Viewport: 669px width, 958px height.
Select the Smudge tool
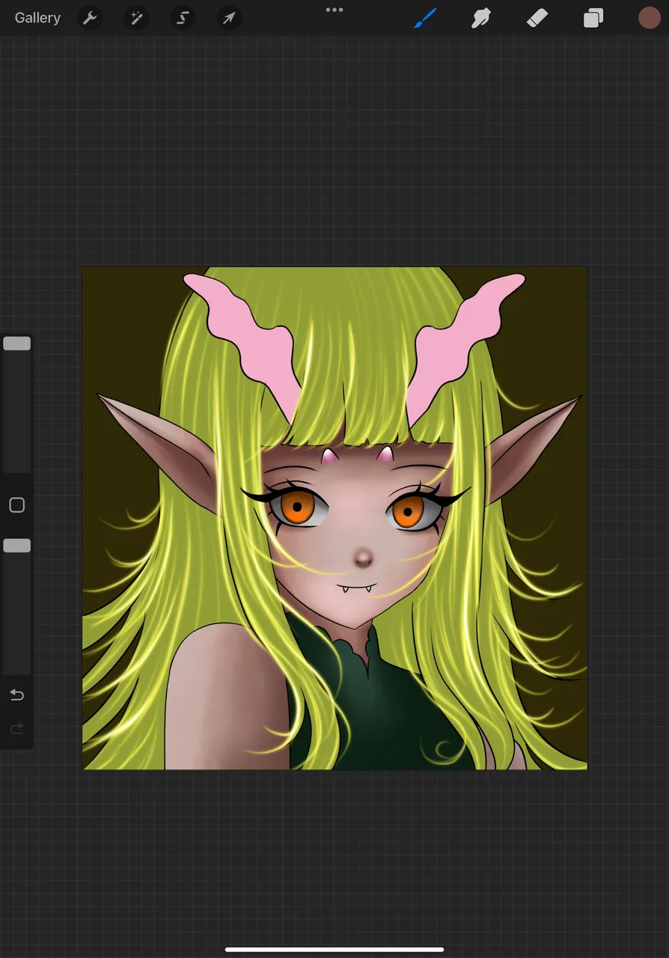(480, 18)
